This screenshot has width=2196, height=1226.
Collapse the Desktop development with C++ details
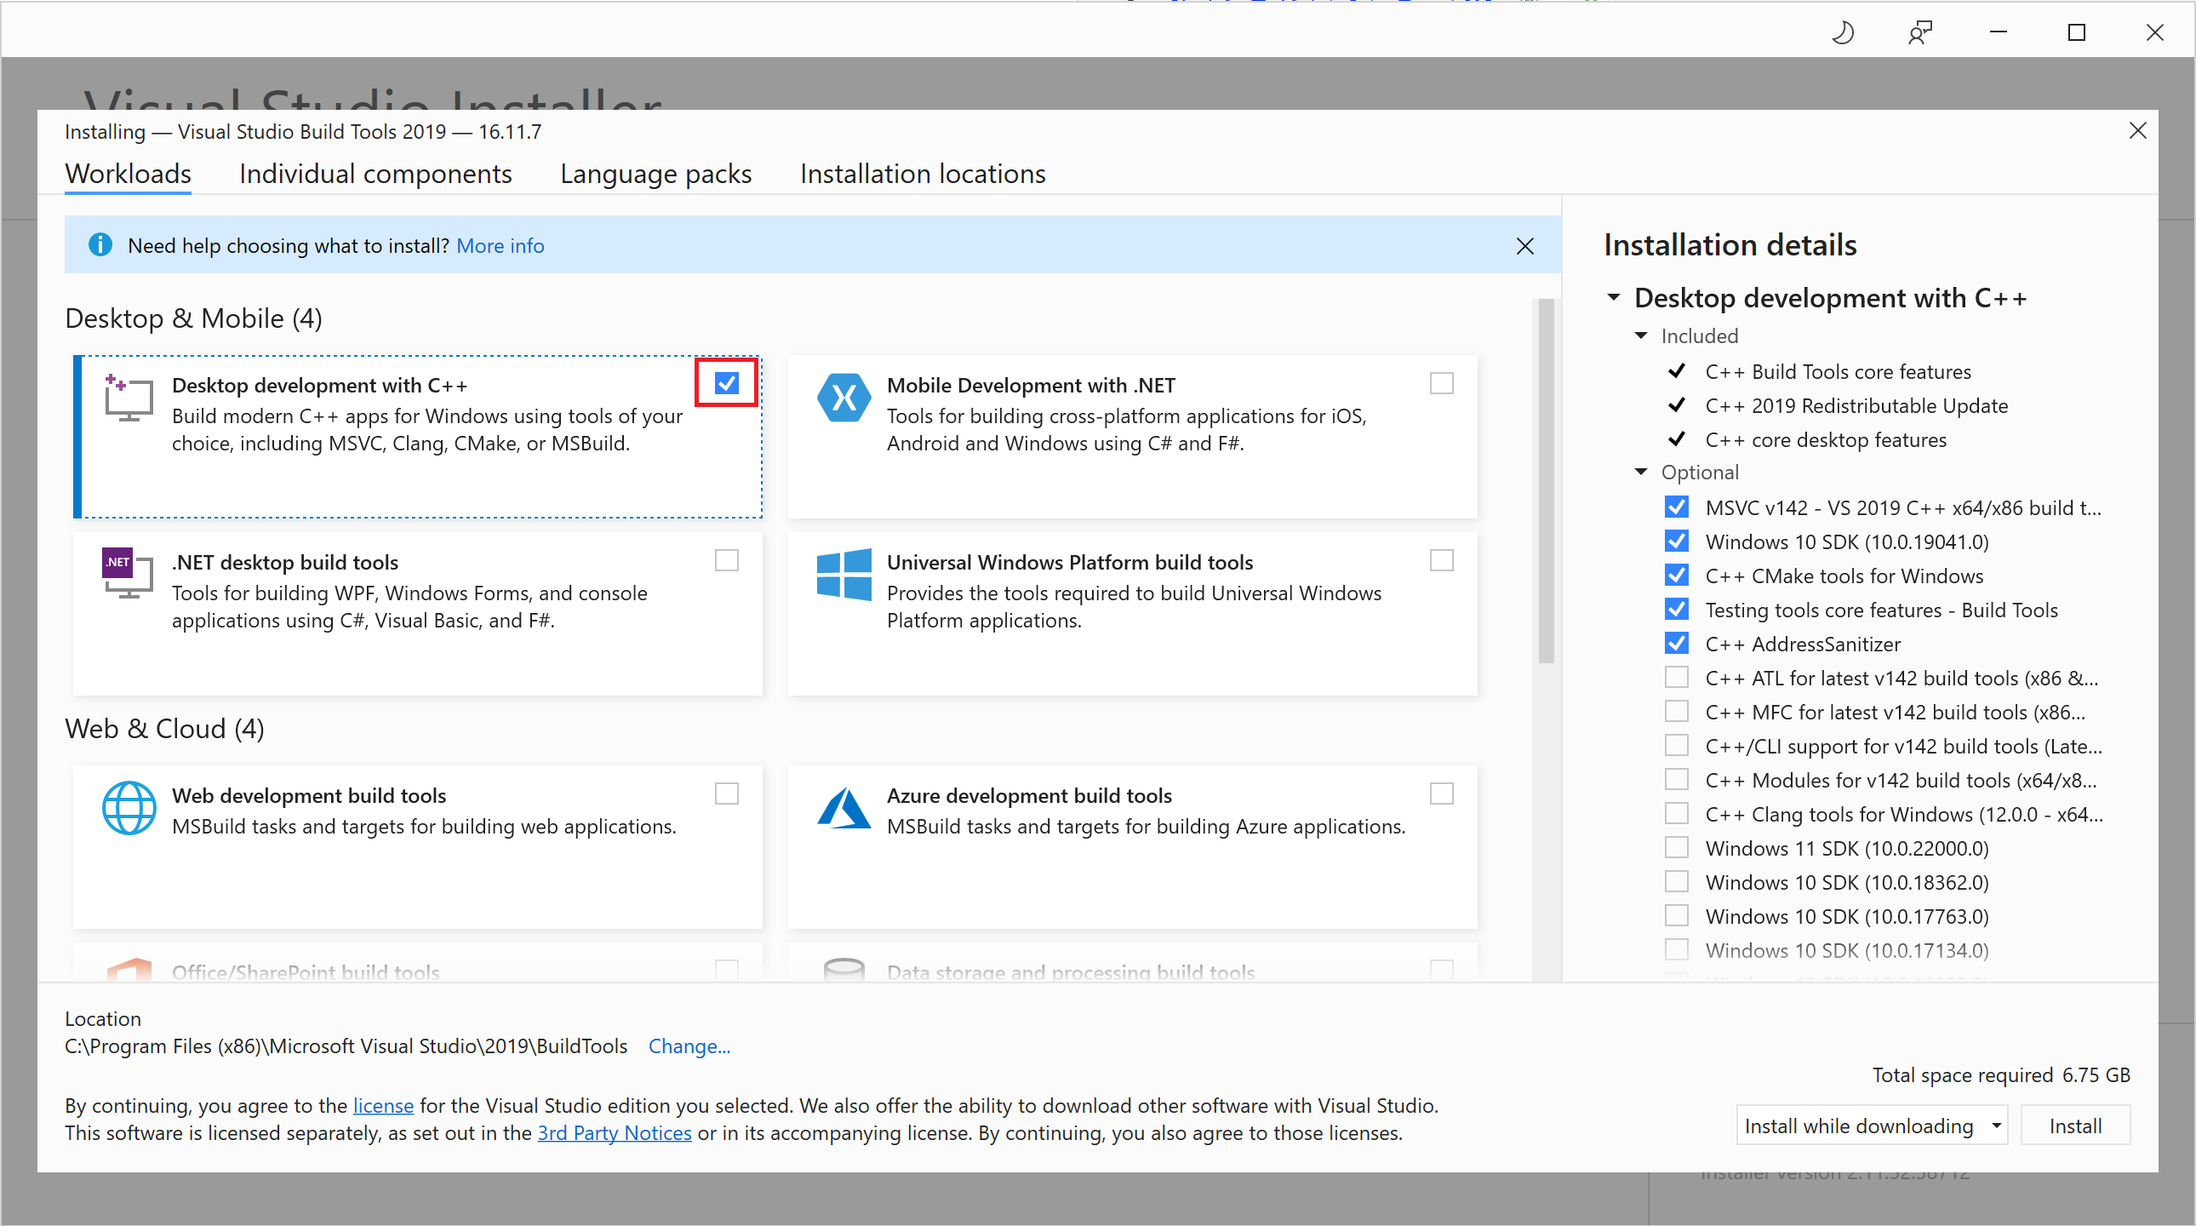point(1613,297)
